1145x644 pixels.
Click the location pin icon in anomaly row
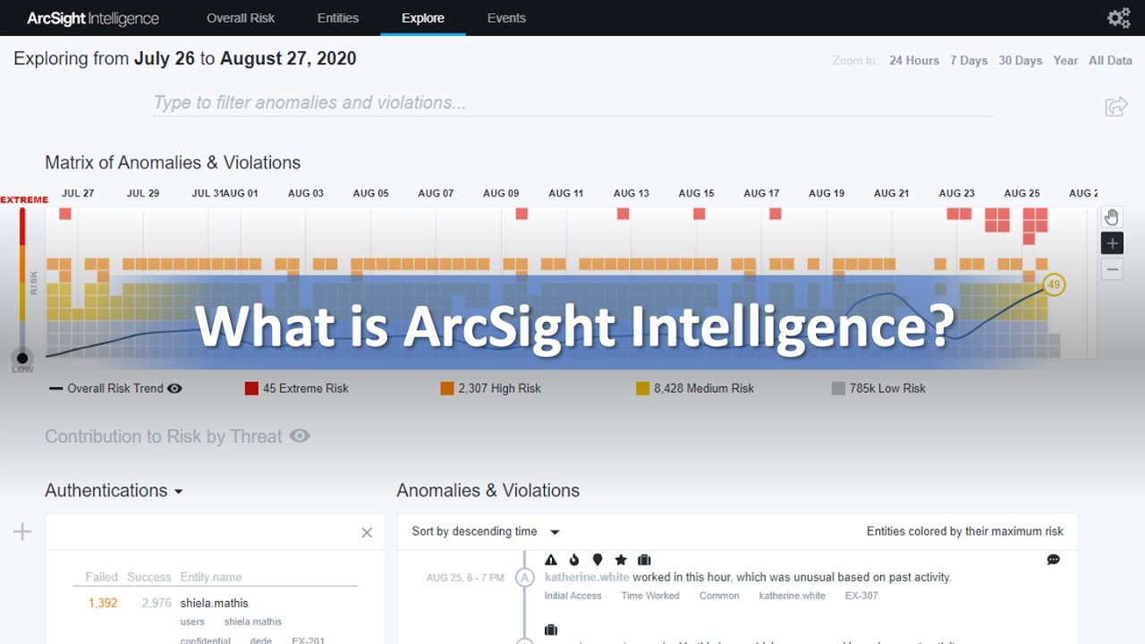598,560
